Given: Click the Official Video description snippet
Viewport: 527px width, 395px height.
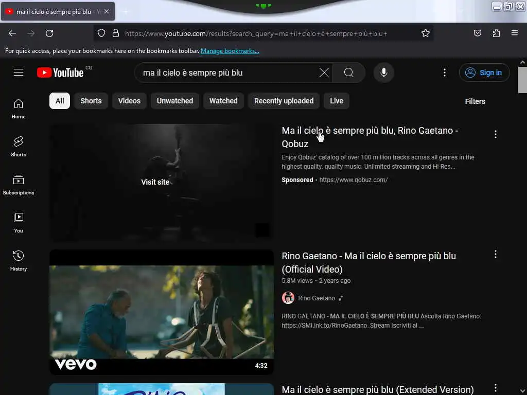Looking at the screenshot, I should pyautogui.click(x=381, y=321).
